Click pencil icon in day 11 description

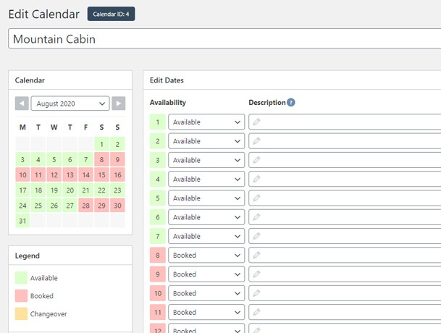click(x=256, y=312)
